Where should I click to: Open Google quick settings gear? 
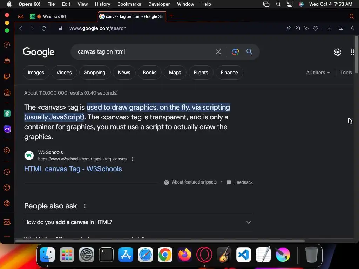coord(338,52)
